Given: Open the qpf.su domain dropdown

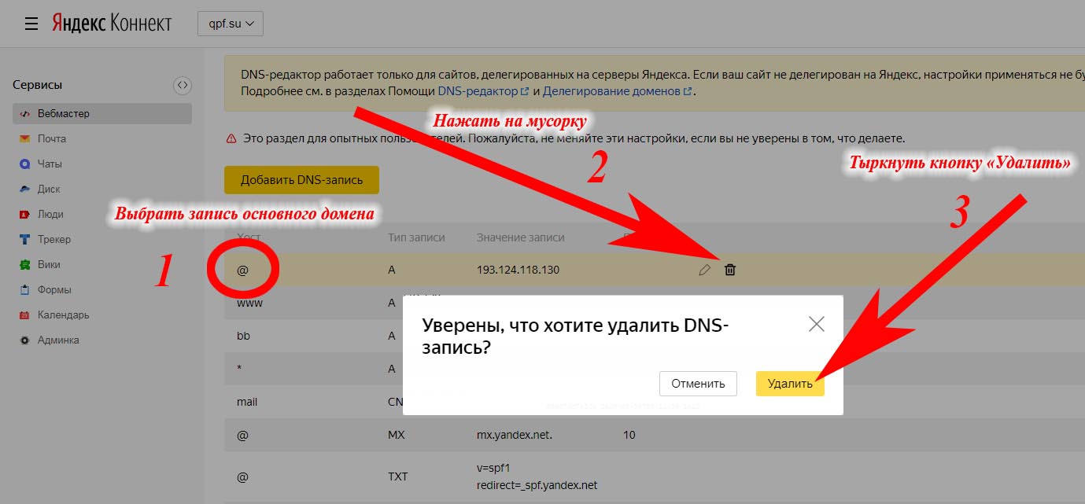Looking at the screenshot, I should (x=230, y=24).
